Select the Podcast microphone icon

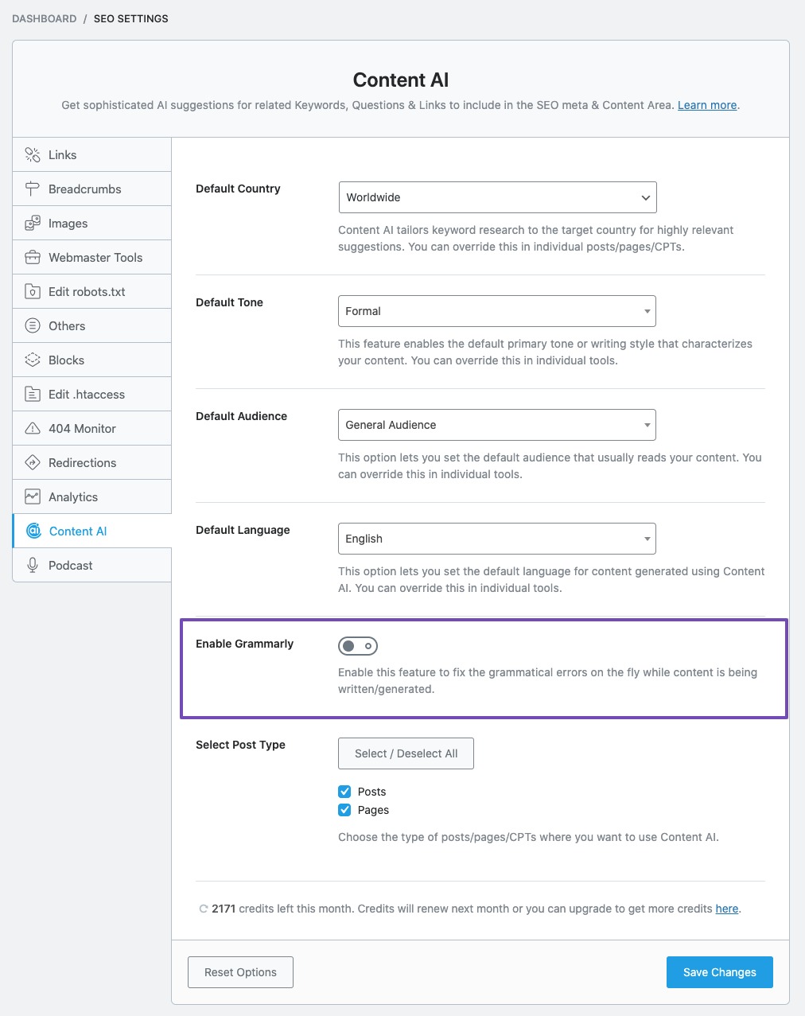[x=33, y=565]
